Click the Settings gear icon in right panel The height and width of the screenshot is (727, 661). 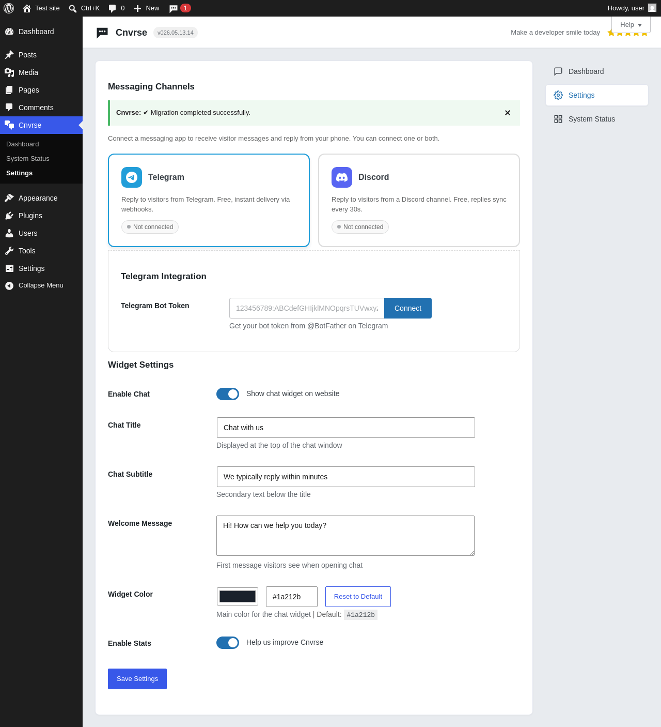(558, 95)
